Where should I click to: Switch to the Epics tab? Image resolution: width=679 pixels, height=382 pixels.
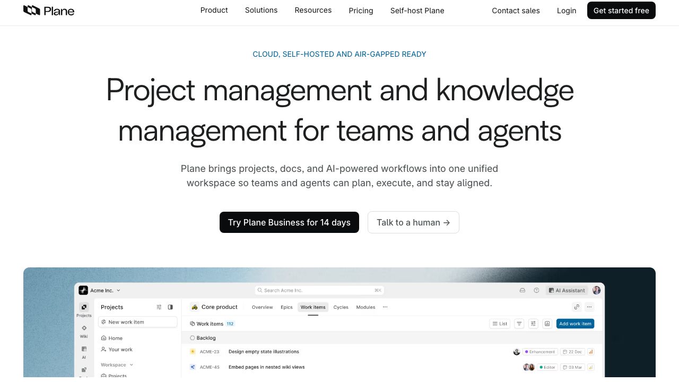pyautogui.click(x=287, y=307)
